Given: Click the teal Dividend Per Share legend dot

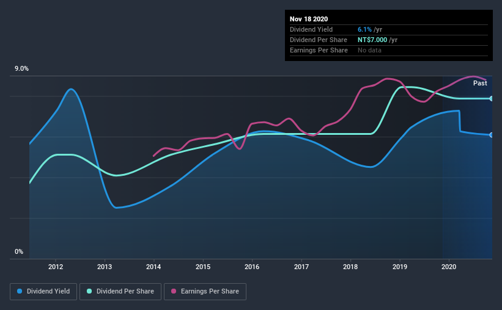Looking at the screenshot, I should coord(89,291).
